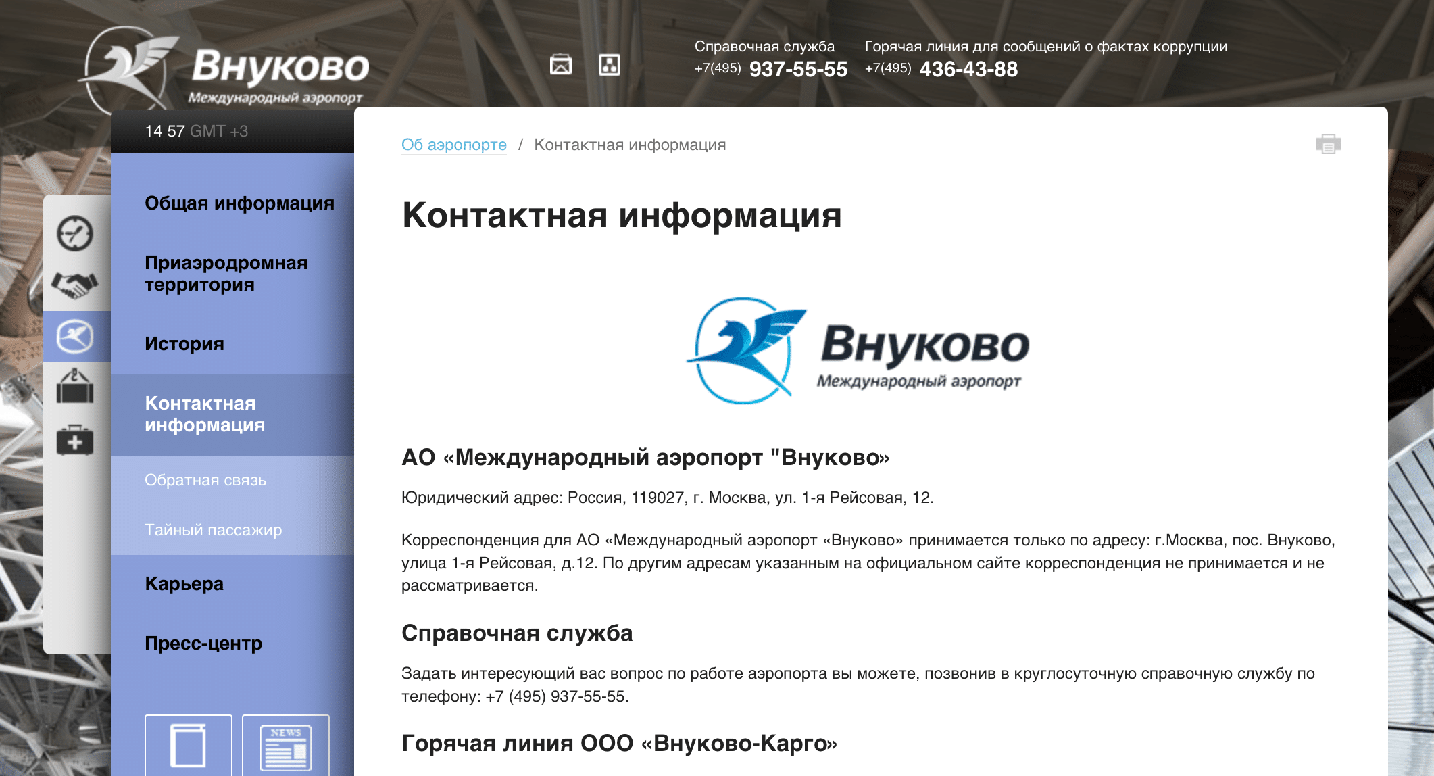The width and height of the screenshot is (1434, 776).
Task: Open the document tile icon at bottom
Action: 189,746
